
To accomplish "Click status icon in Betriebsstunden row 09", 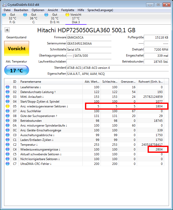I will [8, 121].
